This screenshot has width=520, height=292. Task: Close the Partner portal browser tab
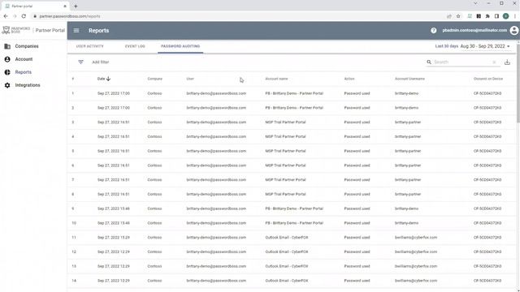pyautogui.click(x=65, y=6)
